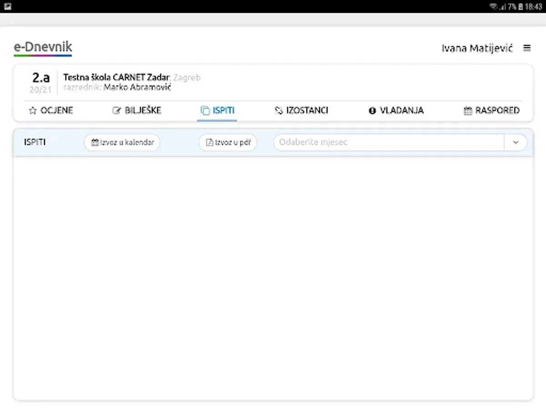Open the hamburger menu next to Ivana Matijević

527,48
